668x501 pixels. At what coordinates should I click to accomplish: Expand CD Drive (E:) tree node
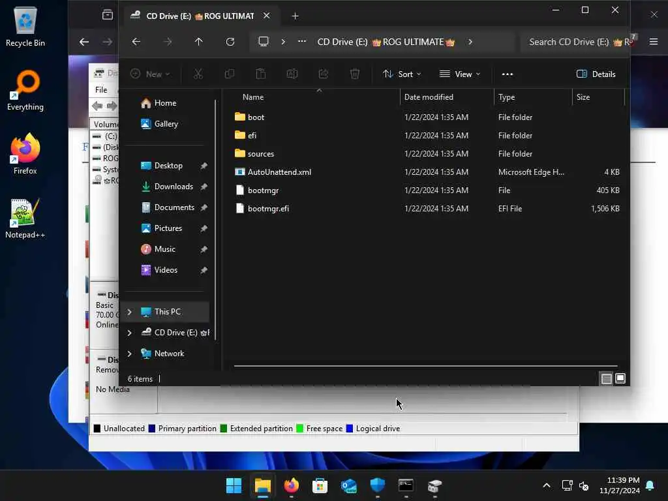(x=130, y=333)
